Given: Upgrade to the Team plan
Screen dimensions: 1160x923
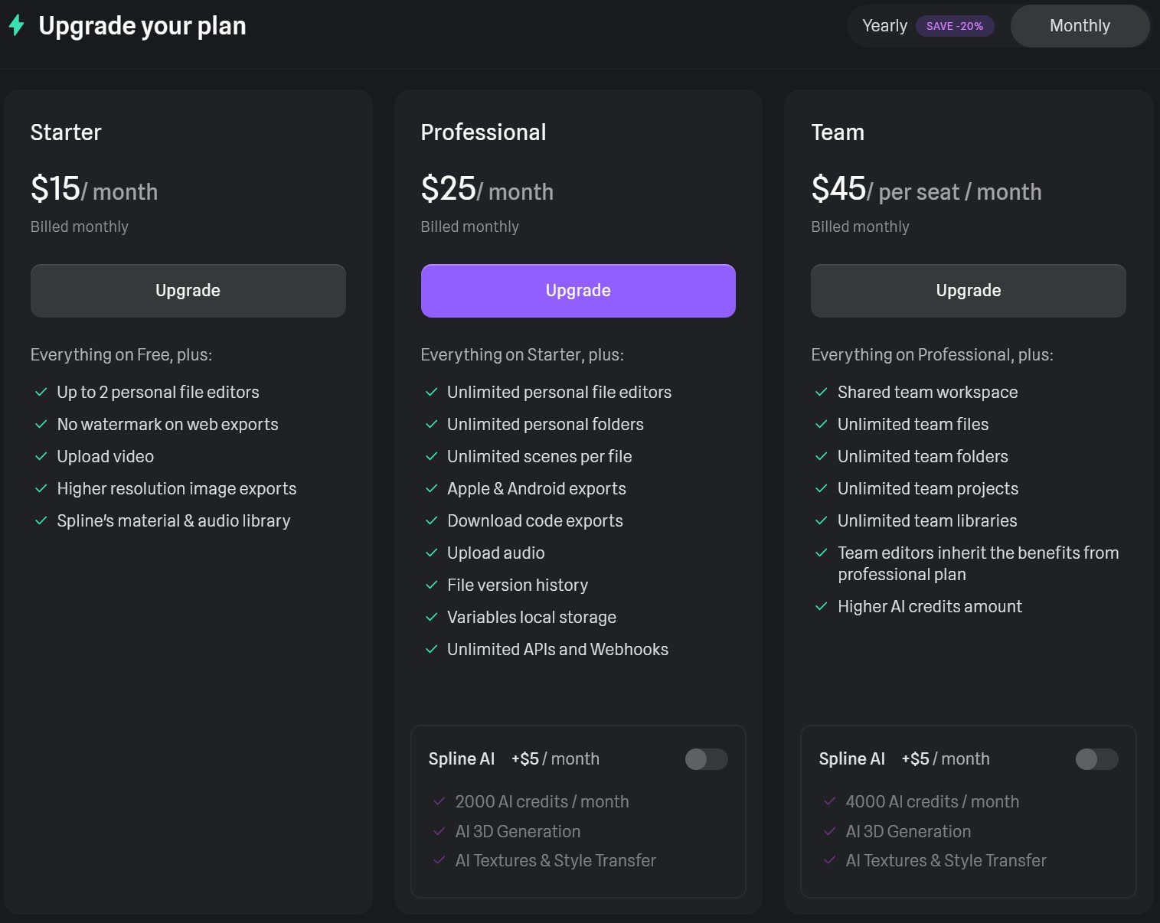Looking at the screenshot, I should coord(968,291).
